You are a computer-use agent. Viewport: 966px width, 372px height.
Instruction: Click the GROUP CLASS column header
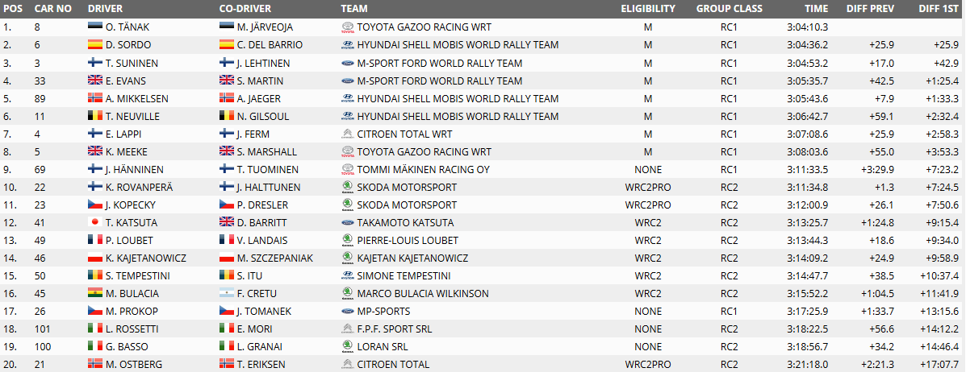point(730,9)
